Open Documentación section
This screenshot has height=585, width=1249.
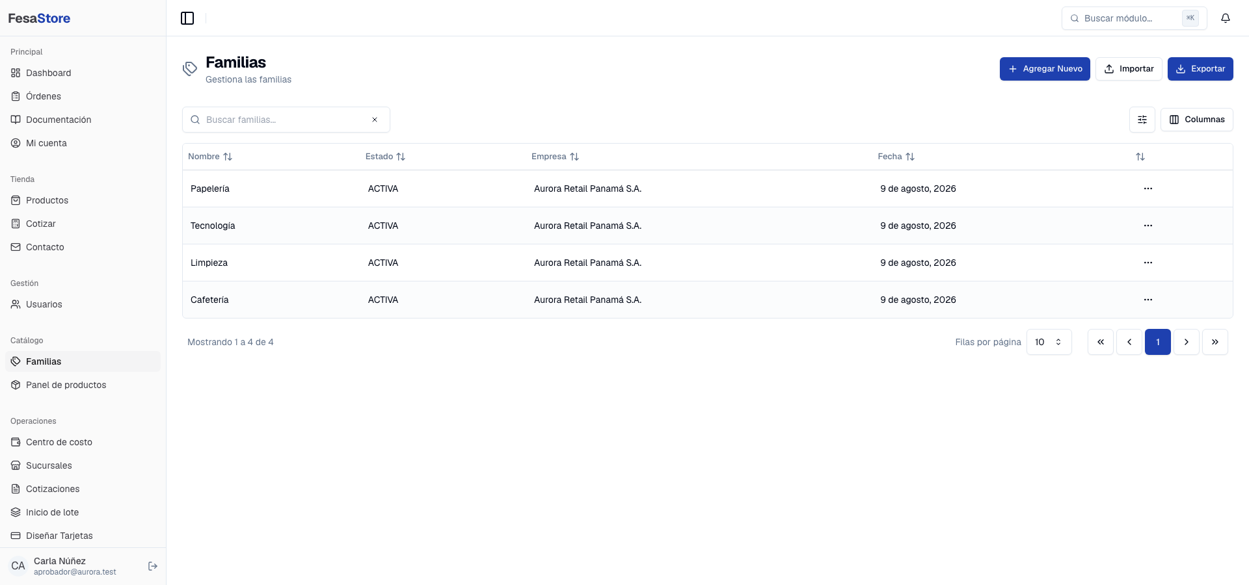(83, 120)
